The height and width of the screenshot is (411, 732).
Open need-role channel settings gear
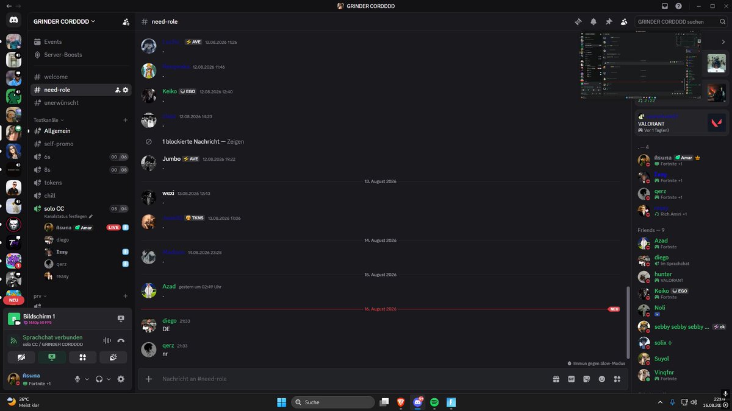click(x=126, y=90)
